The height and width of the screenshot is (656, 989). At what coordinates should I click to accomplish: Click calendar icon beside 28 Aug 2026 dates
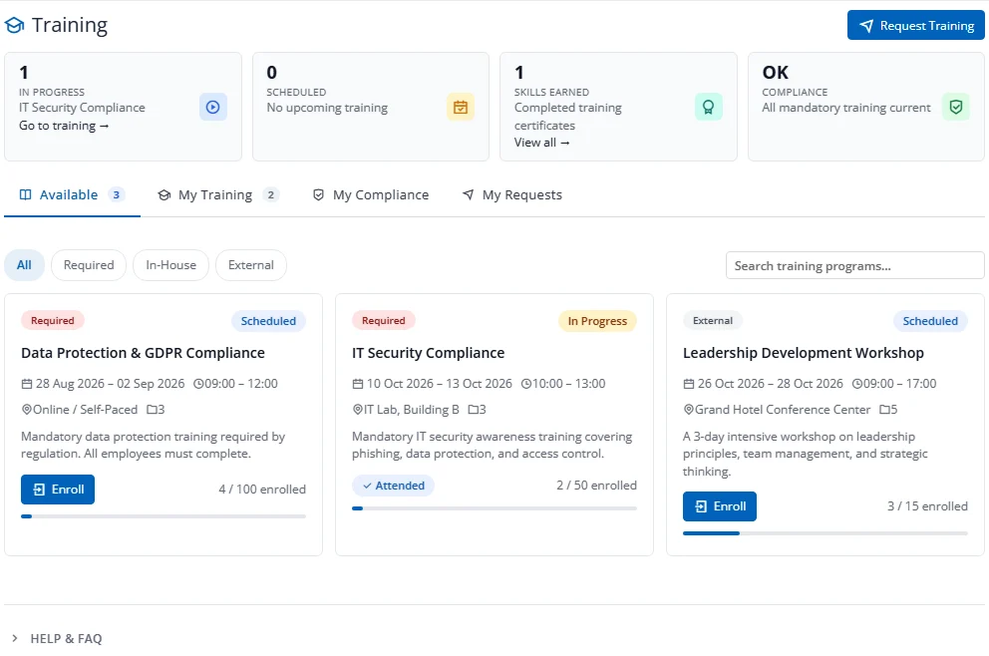pyautogui.click(x=27, y=384)
